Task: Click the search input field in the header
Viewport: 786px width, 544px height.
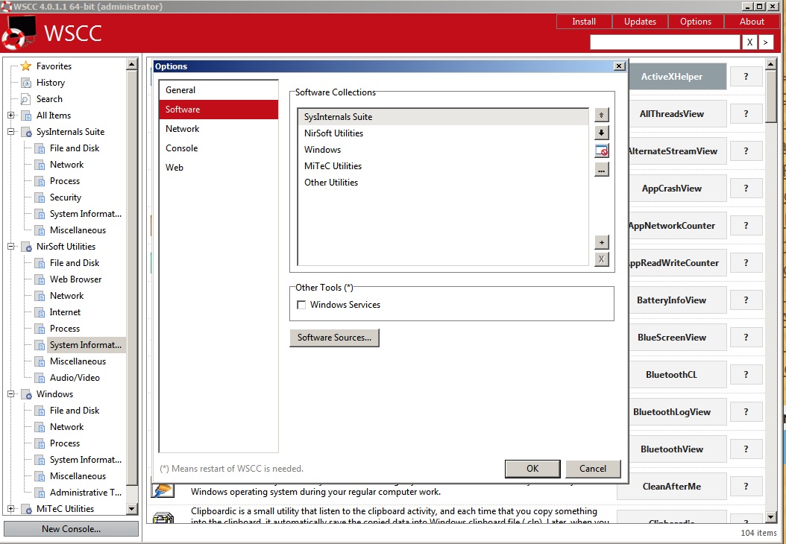Action: [x=665, y=42]
